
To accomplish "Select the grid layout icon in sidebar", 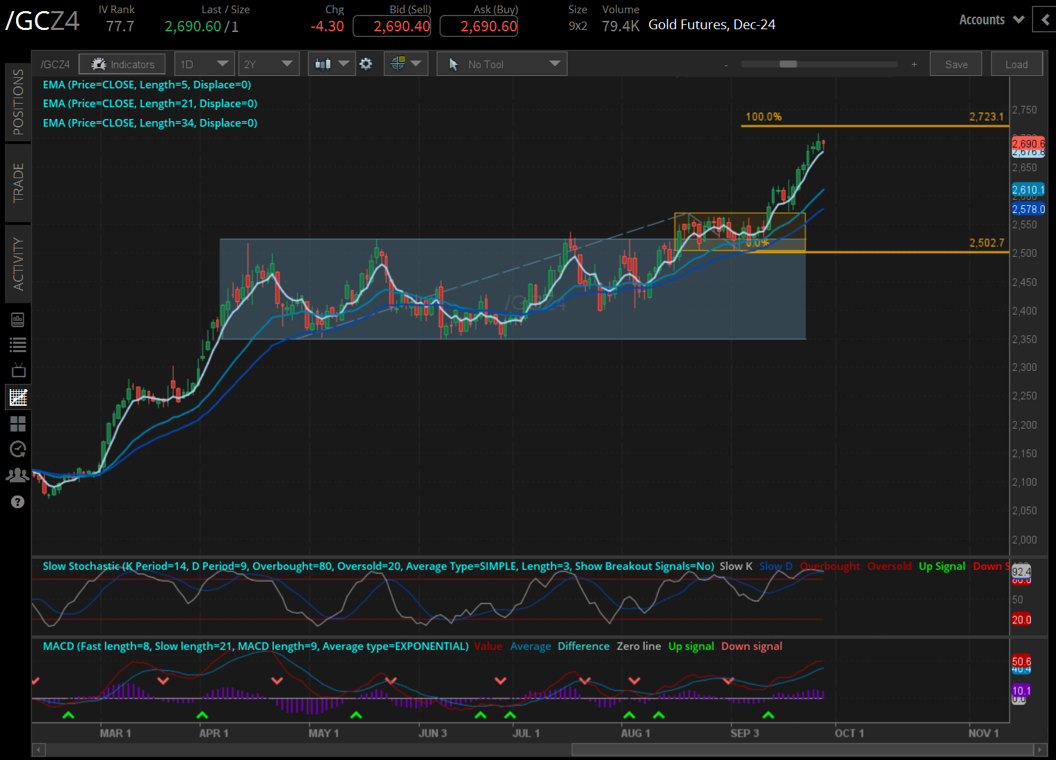I will pos(18,424).
